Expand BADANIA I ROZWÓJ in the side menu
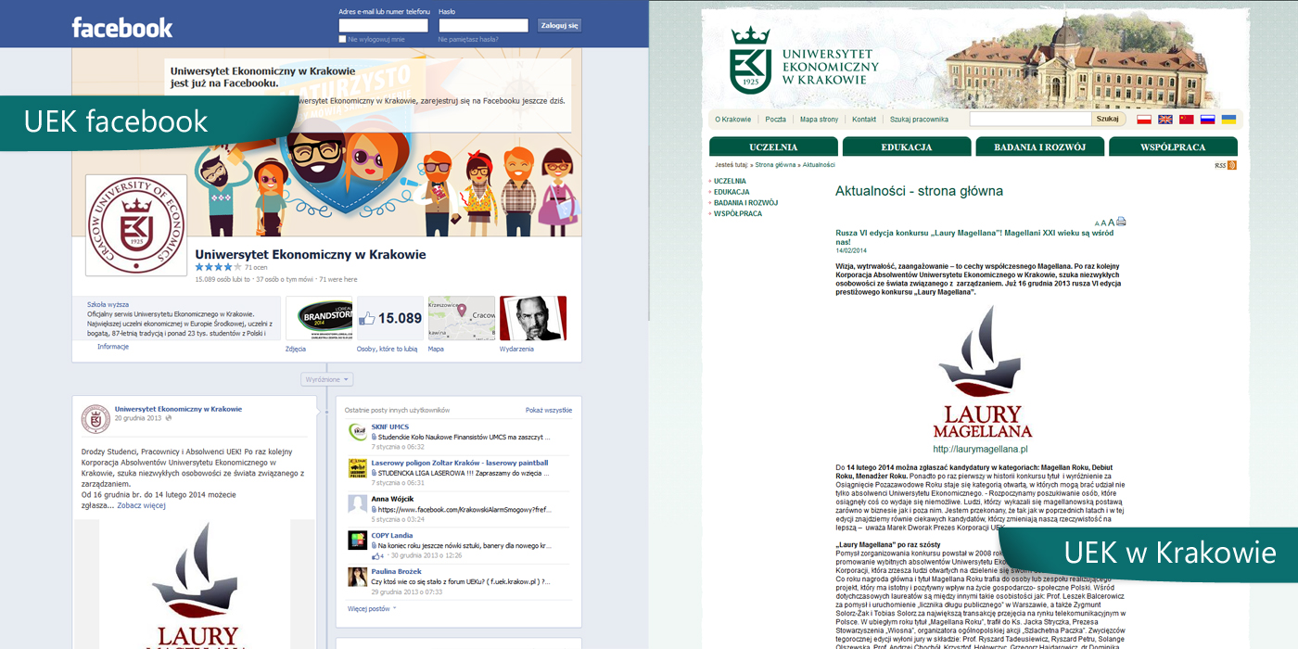The image size is (1298, 649). point(745,202)
